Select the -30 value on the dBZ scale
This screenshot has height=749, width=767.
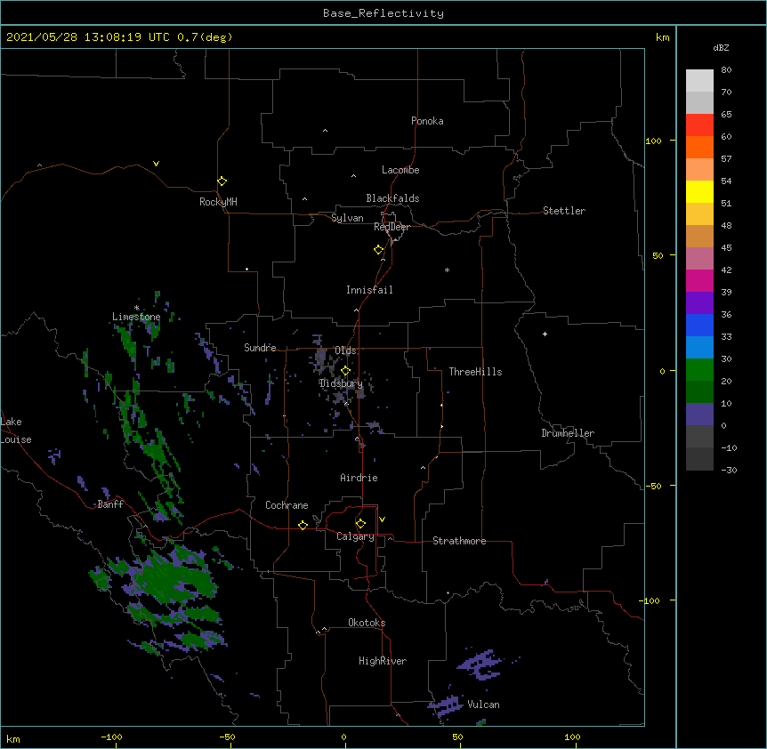point(729,470)
